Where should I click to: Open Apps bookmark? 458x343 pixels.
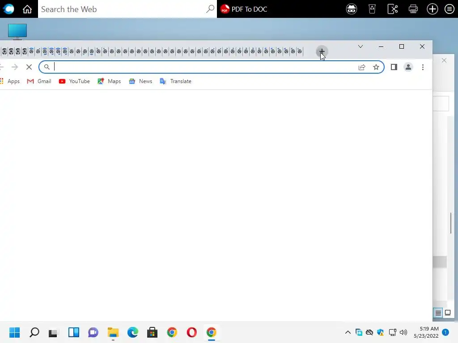[10, 81]
